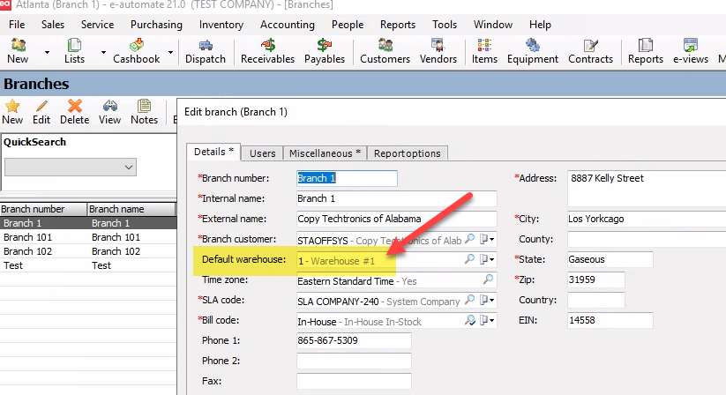Open the Accounting menu
This screenshot has width=726, height=395.
pos(287,25)
